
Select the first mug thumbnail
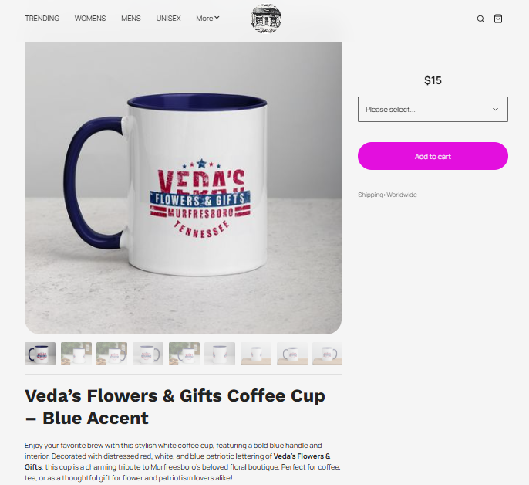[40, 354]
